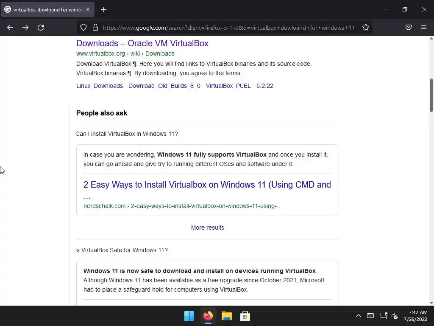This screenshot has width=434, height=326.
Task: Open Downloads – Oracle VM VirtualBox result
Action: coord(142,43)
